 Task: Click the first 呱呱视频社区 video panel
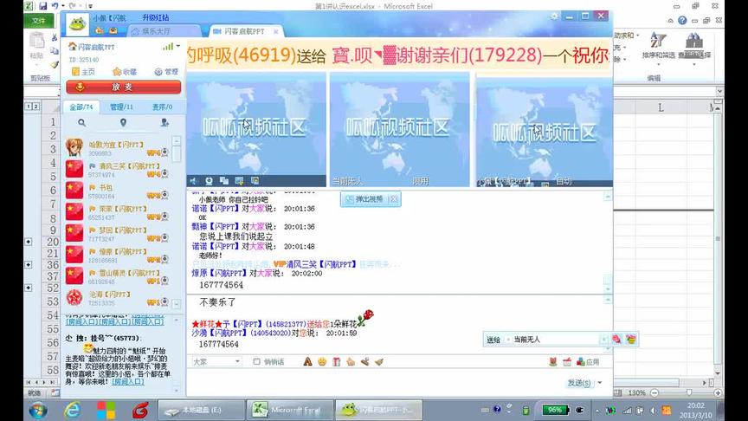(256, 129)
